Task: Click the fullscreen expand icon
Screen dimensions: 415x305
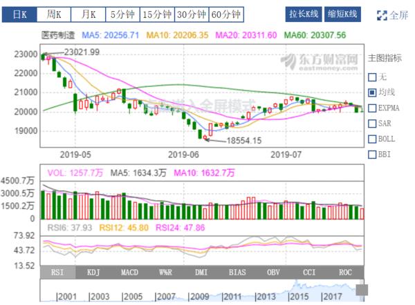Action: point(382,15)
